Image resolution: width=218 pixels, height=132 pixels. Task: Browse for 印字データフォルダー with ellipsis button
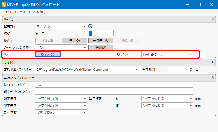(191, 92)
